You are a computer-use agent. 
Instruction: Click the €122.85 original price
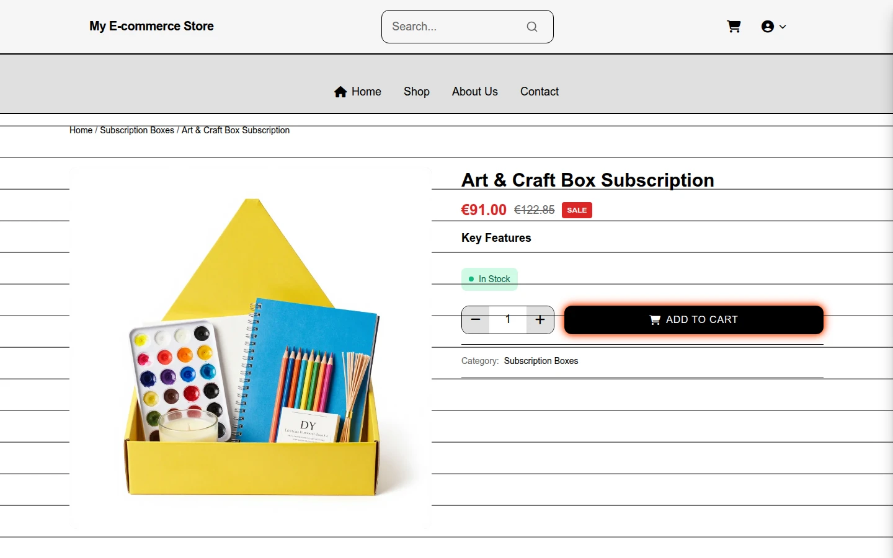pos(535,210)
